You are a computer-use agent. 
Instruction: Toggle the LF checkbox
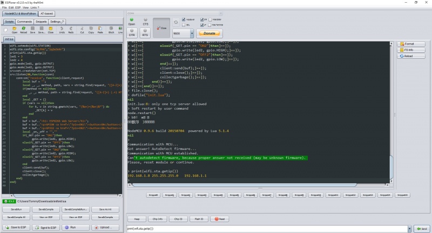coord(202,25)
